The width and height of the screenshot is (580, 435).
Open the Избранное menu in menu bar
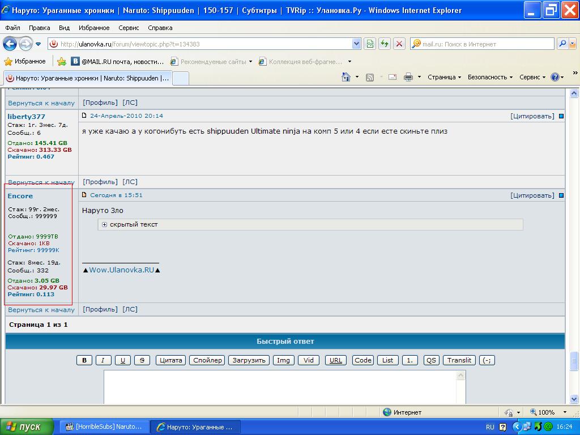94,27
